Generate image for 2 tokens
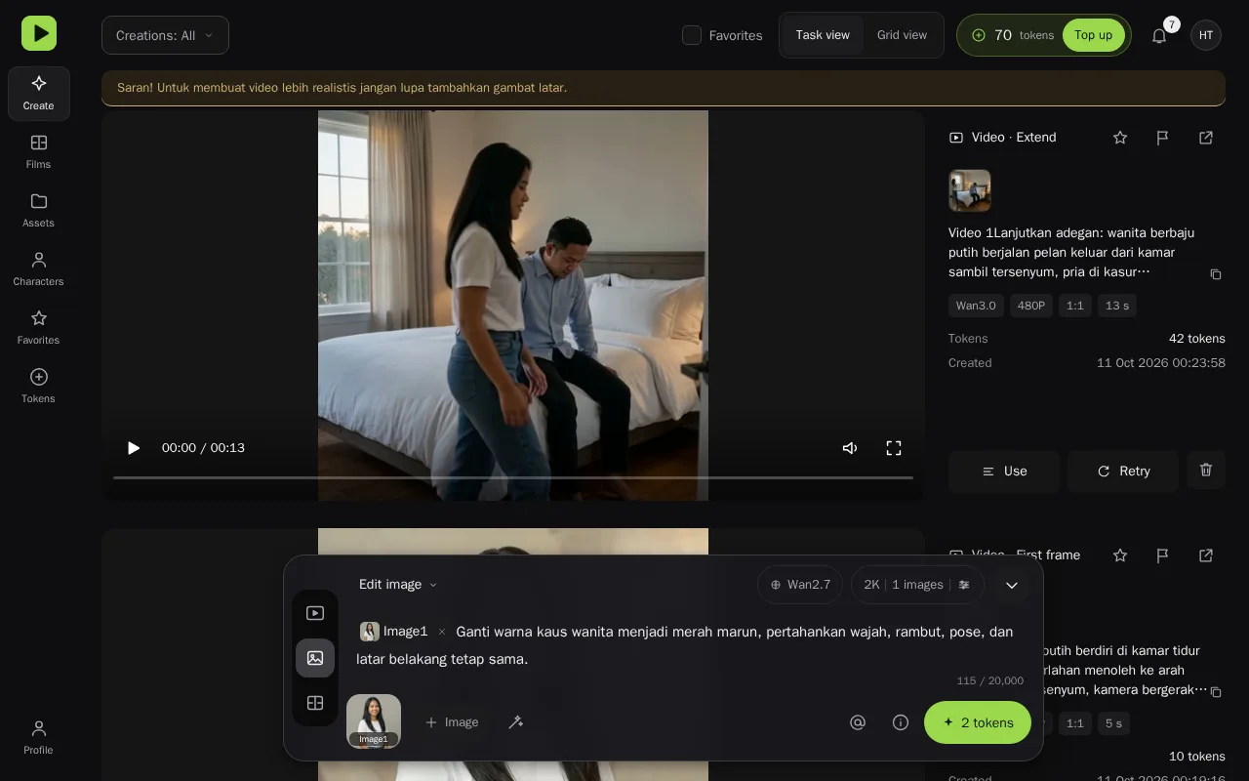 click(x=978, y=722)
